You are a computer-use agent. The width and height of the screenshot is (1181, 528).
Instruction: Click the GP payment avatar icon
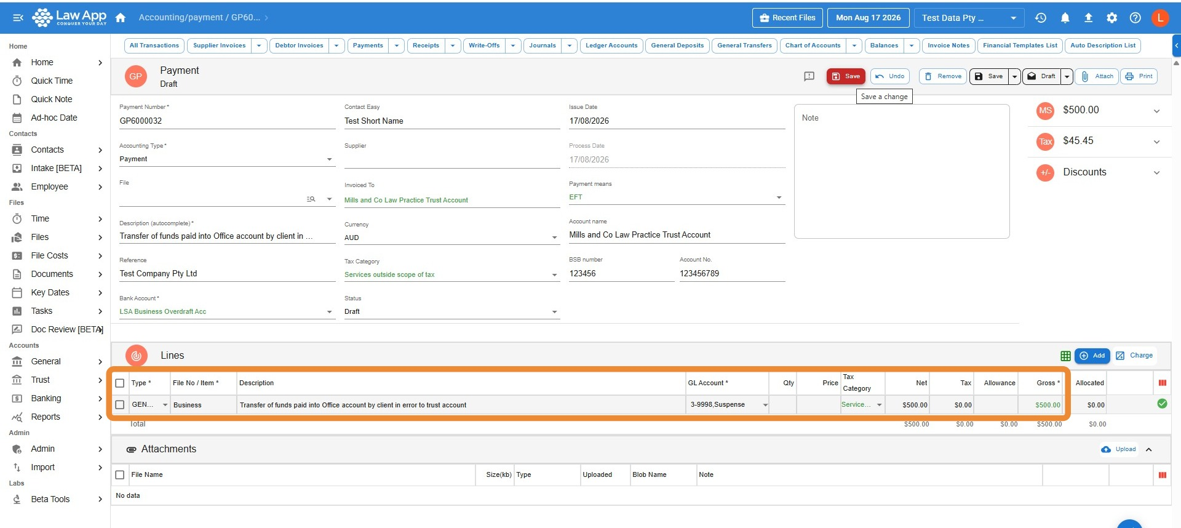tap(136, 76)
